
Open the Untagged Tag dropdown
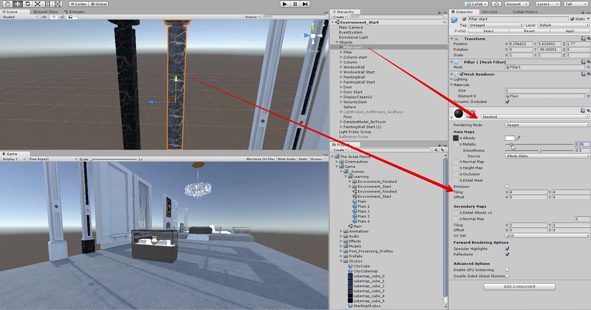[496, 25]
